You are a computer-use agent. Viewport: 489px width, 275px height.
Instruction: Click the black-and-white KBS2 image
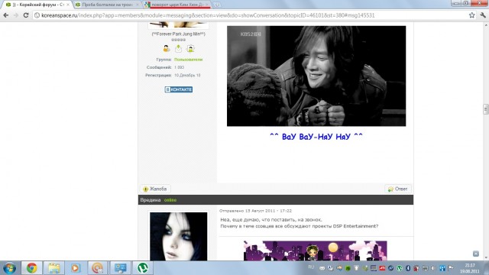pyautogui.click(x=316, y=76)
